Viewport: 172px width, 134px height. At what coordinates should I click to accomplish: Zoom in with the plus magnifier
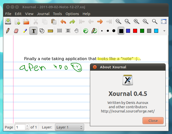136,22
